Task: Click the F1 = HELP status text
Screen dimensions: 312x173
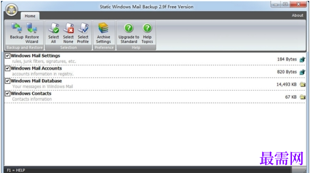Action: tap(16, 170)
